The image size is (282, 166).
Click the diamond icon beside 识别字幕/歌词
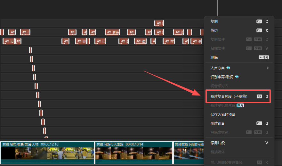tap(237, 77)
